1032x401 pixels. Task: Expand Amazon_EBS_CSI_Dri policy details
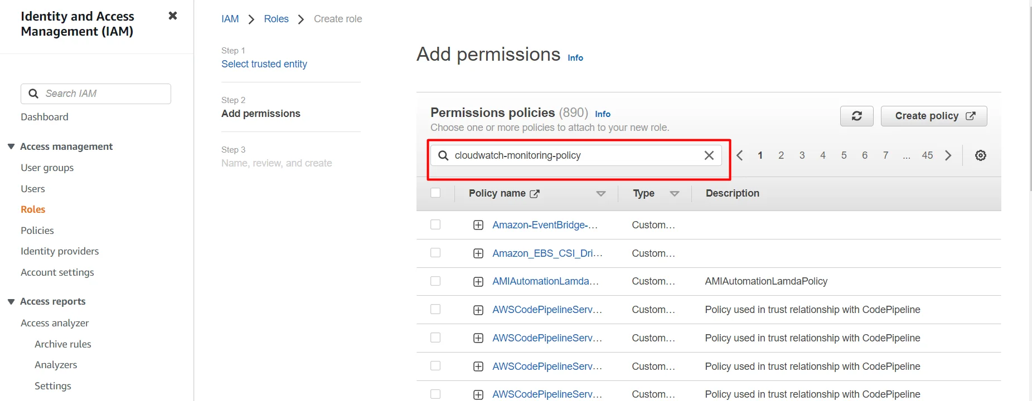coord(478,253)
